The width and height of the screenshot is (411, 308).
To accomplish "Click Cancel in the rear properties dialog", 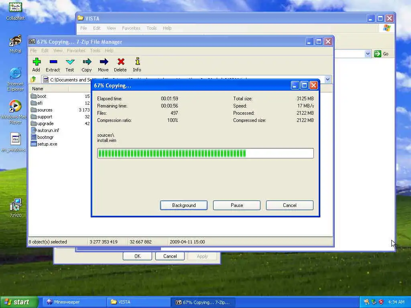I will (170, 256).
